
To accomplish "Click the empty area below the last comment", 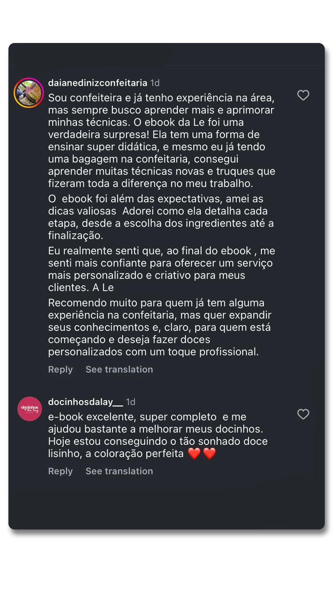I will (167, 505).
